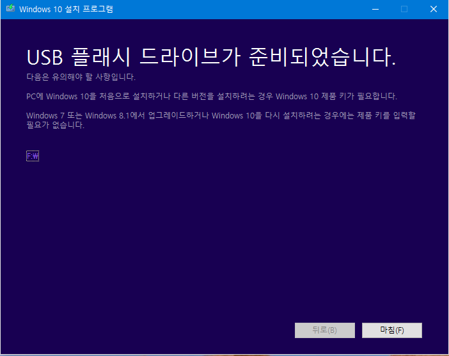This screenshot has width=449, height=356.
Task: Click the paragraph starting 'Windows 7 또는 Windows 8.1에서'
Action: tap(221, 120)
